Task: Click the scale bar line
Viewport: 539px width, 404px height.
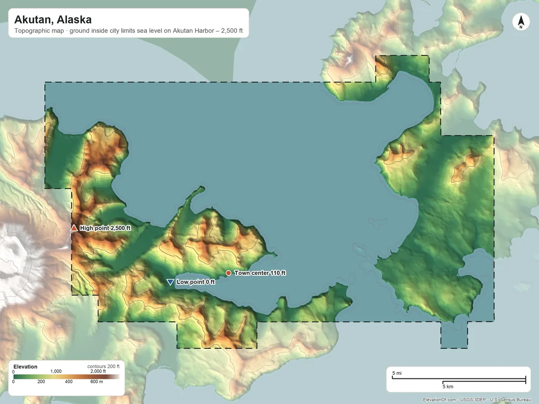Action: [x=459, y=380]
